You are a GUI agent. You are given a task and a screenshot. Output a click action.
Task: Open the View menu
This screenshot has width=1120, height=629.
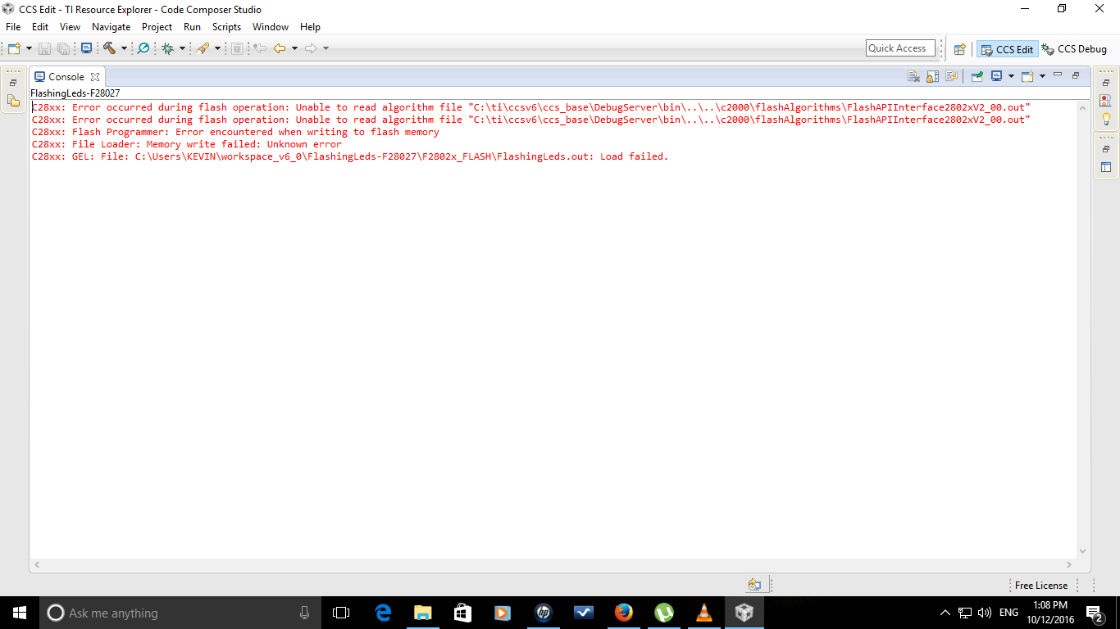point(70,27)
